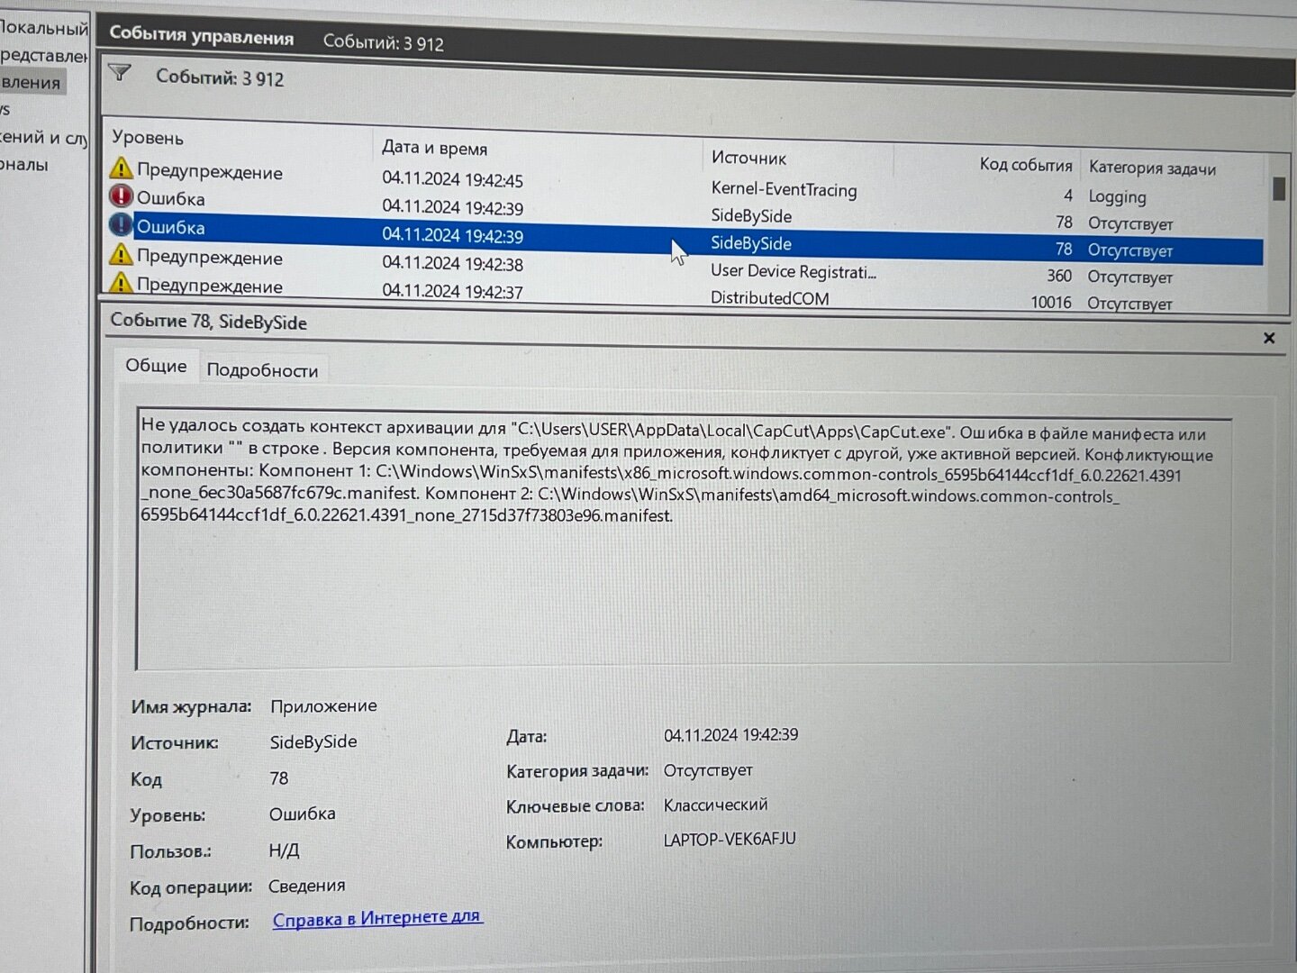This screenshot has width=1297, height=973.
Task: Click the Сведения operation code value
Action: (x=306, y=886)
